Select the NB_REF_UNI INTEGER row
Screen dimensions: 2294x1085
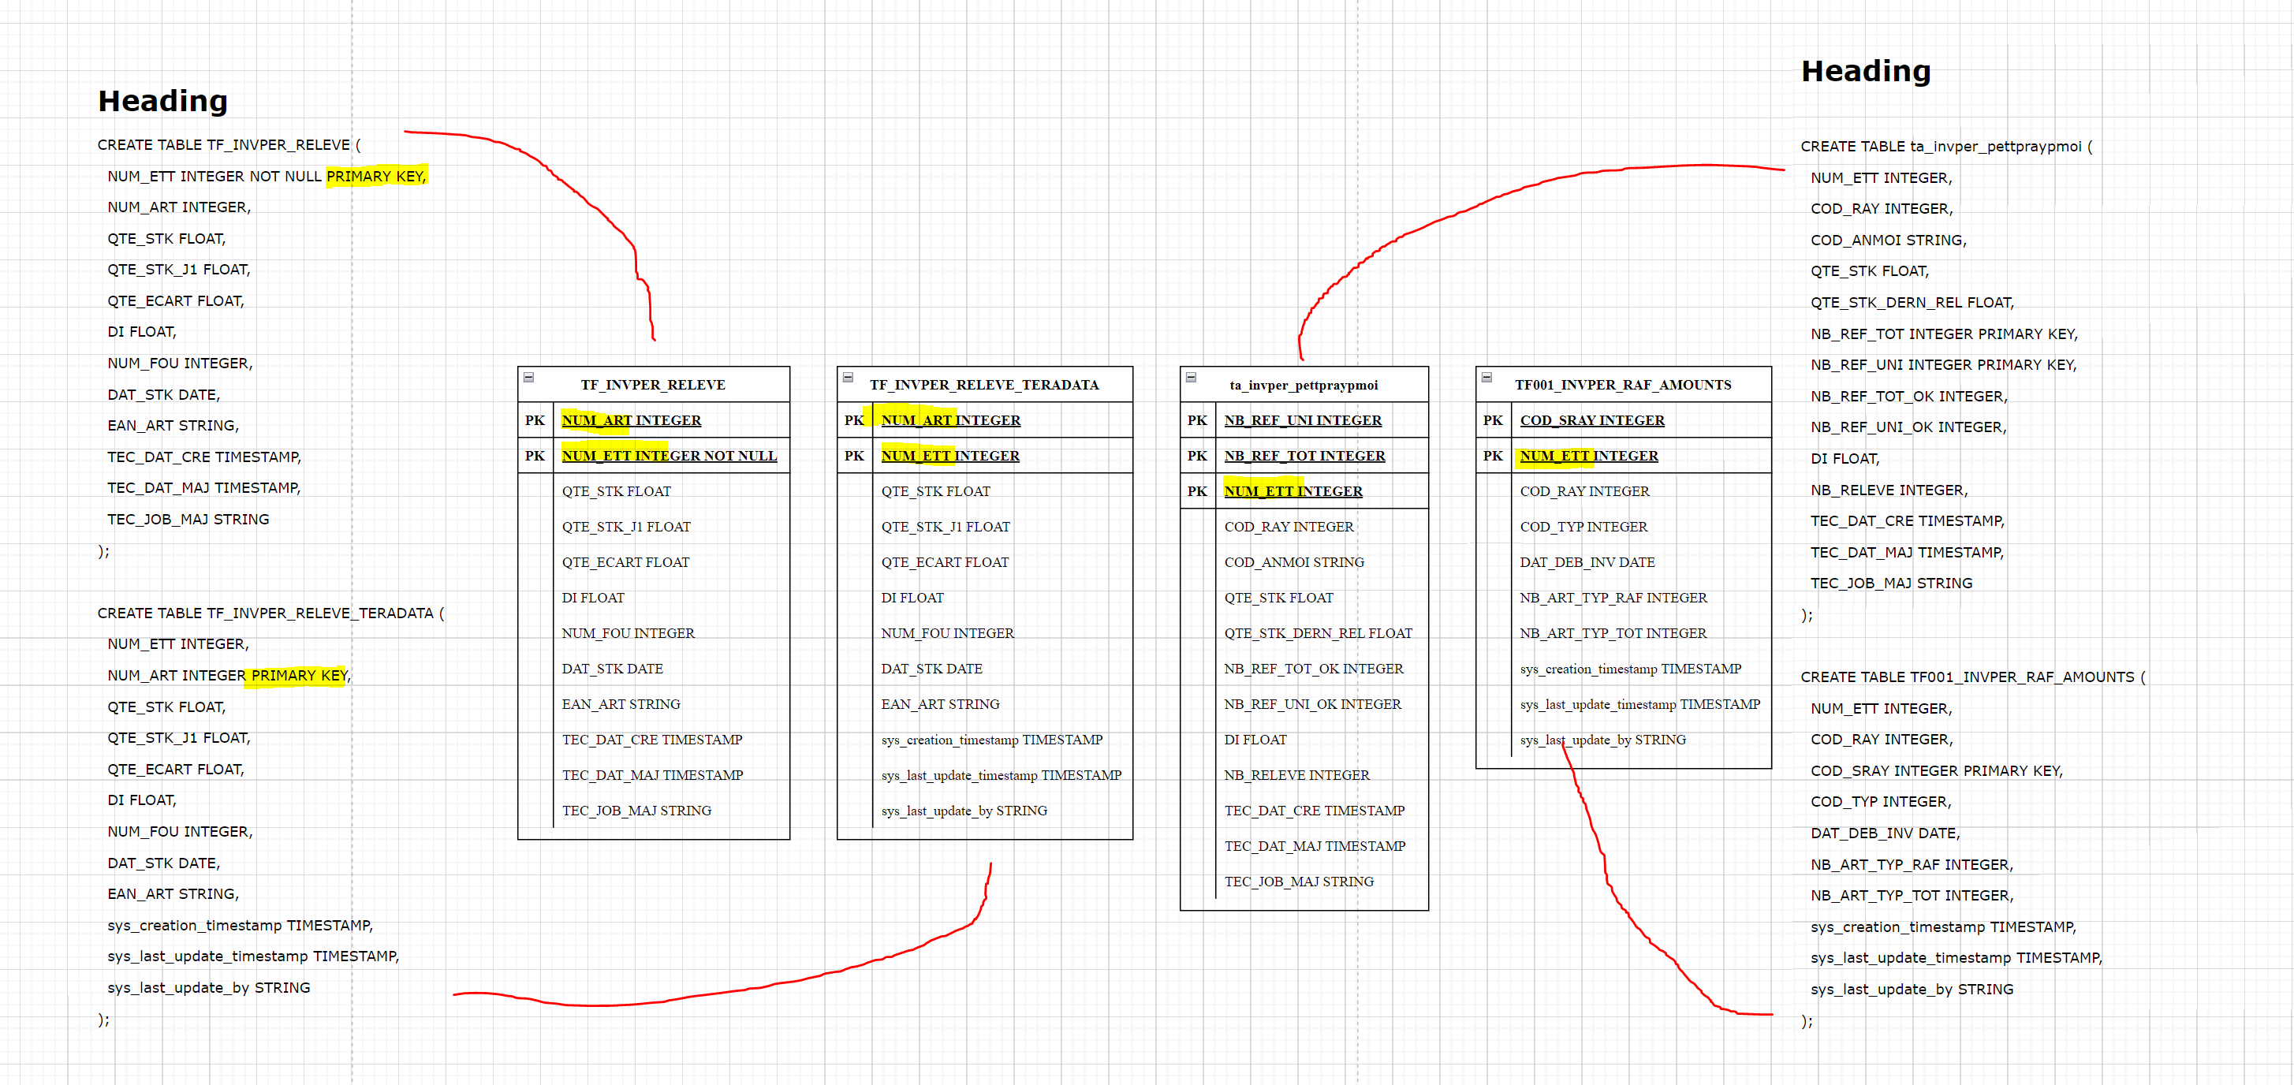pyautogui.click(x=1302, y=419)
